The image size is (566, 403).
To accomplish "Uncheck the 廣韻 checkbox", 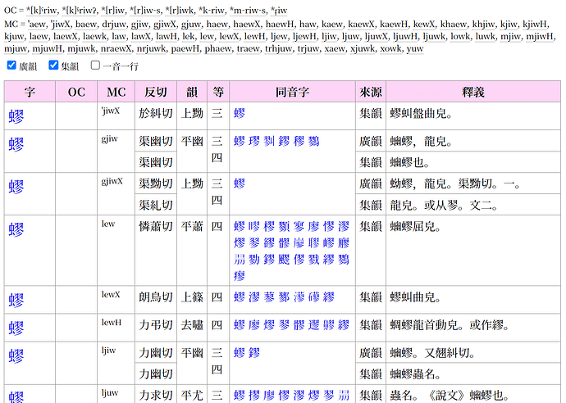I will [11, 66].
